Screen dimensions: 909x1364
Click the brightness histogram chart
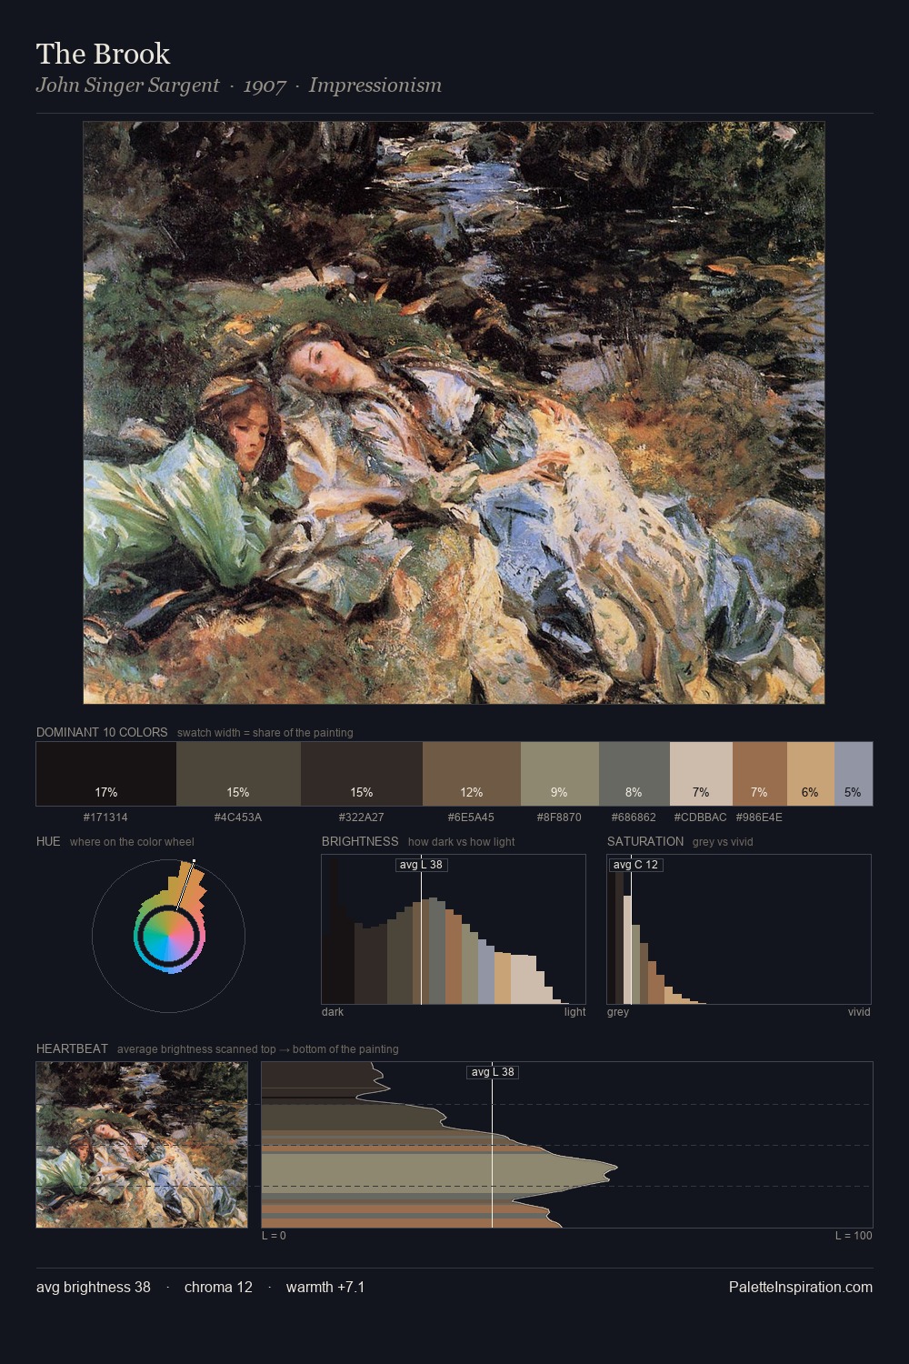[x=454, y=929]
